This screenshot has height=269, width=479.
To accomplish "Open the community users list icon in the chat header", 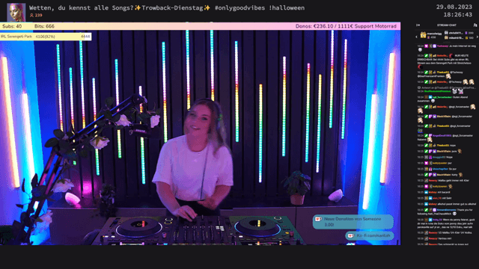I will (475, 25).
